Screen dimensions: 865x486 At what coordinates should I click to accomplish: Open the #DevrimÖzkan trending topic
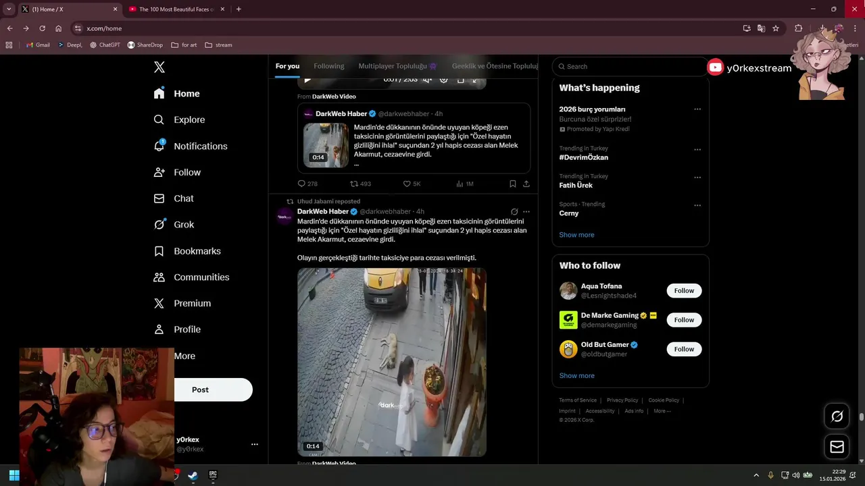(x=584, y=157)
